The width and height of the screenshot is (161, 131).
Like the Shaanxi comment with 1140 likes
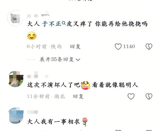[118, 47]
